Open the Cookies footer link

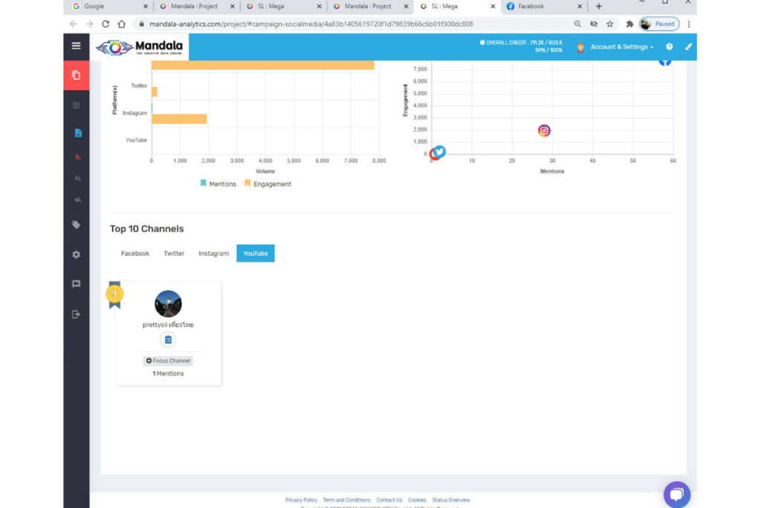(417, 500)
